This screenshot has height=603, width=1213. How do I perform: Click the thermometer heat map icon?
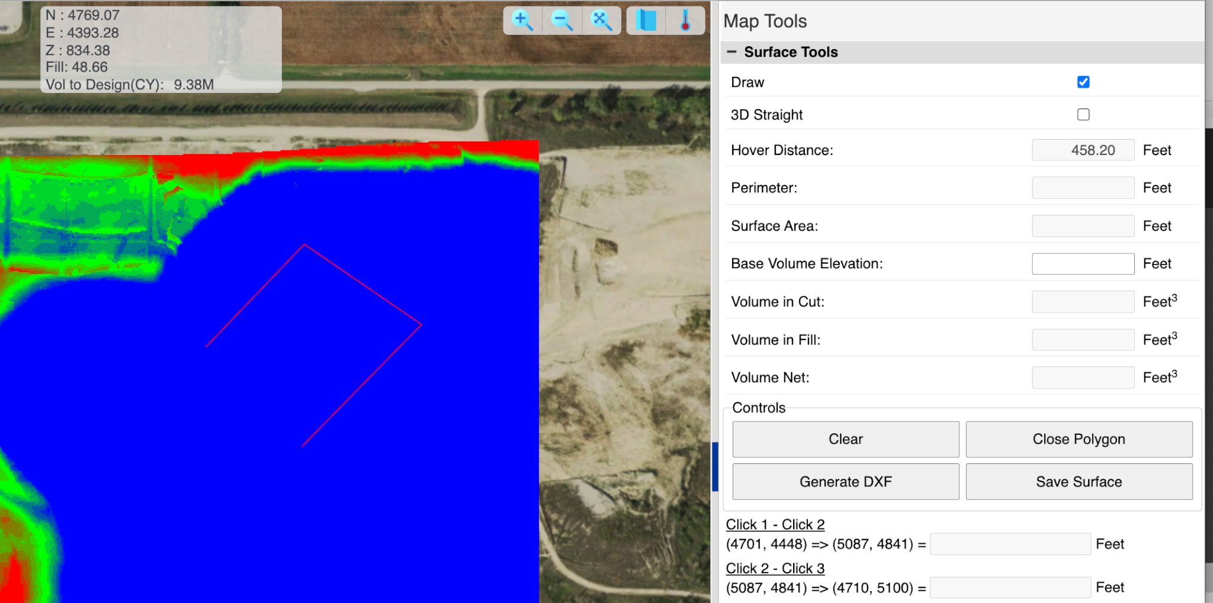coord(685,21)
